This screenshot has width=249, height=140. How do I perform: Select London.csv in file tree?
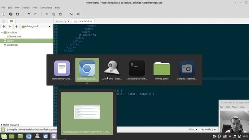[12, 45]
